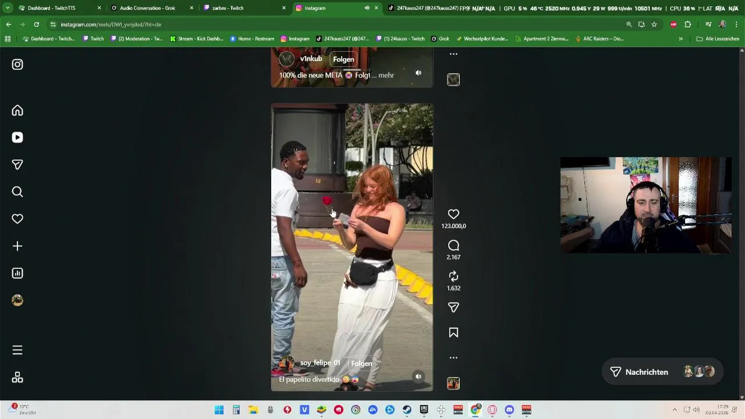
Task: Reload the Instagram page
Action: (x=36, y=24)
